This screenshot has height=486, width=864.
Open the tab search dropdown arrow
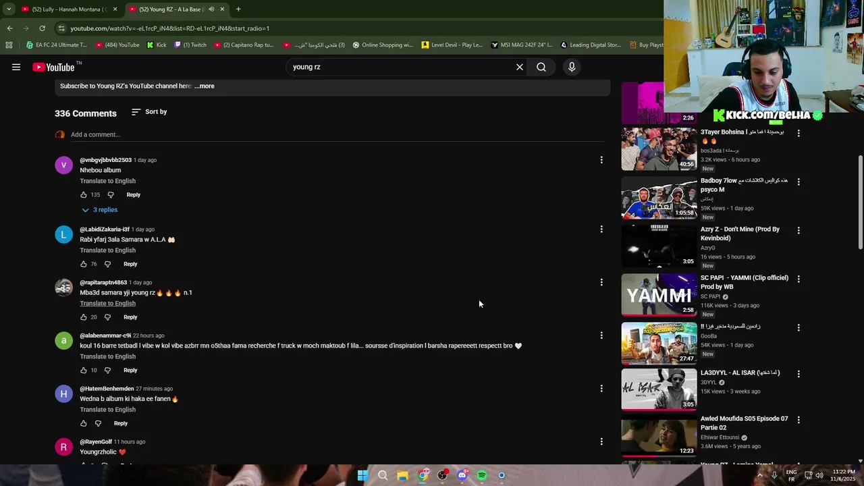[x=8, y=9]
